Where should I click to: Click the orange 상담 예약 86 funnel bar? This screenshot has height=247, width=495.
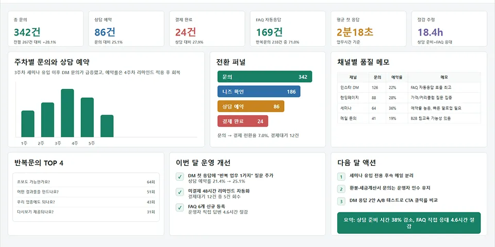pos(251,106)
